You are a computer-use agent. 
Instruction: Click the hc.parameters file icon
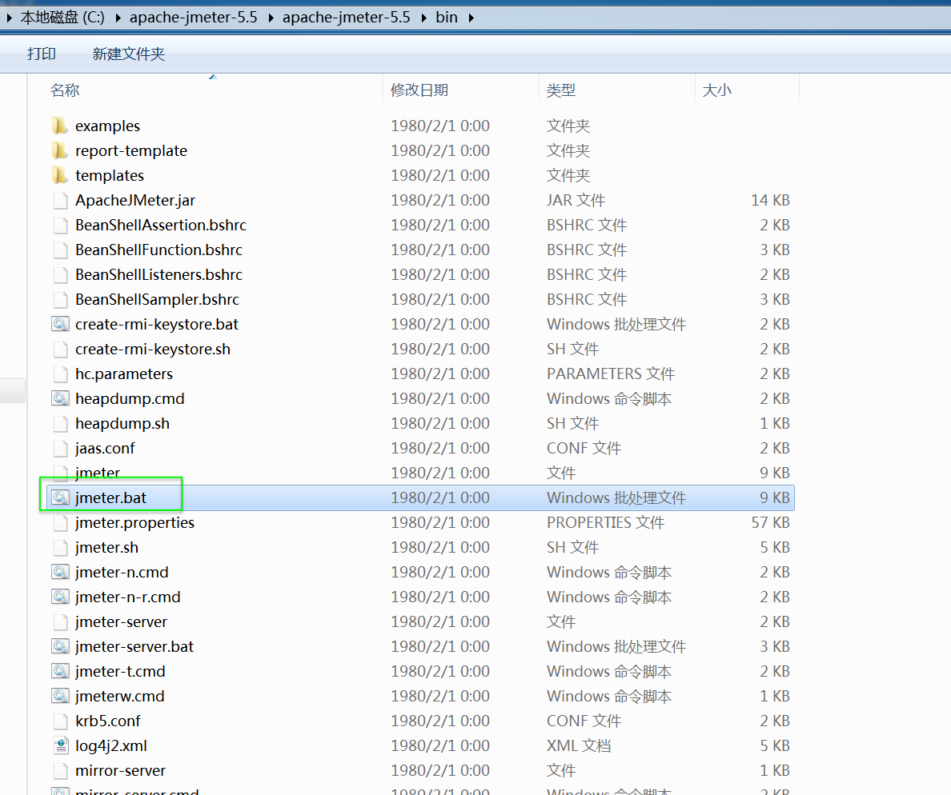point(60,374)
